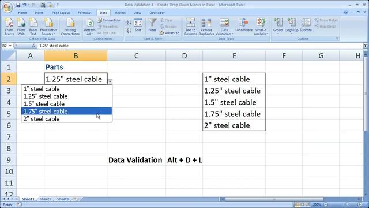This screenshot has height=208, width=369.
Task: Customize Quick Access Toolbar dropdown
Action: click(x=58, y=5)
